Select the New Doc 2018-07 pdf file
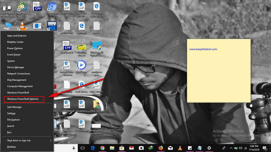Image resolution: width=271 pixels, height=152 pixels. click(82, 9)
